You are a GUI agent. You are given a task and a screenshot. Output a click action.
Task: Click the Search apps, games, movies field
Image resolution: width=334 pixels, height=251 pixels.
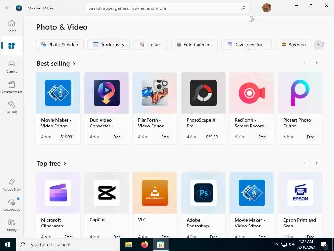(x=167, y=8)
